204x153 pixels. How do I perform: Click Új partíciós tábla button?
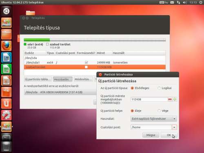click(x=38, y=79)
